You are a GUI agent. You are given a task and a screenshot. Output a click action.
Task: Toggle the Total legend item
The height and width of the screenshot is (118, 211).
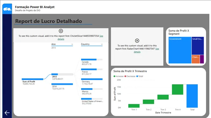pos(139,76)
